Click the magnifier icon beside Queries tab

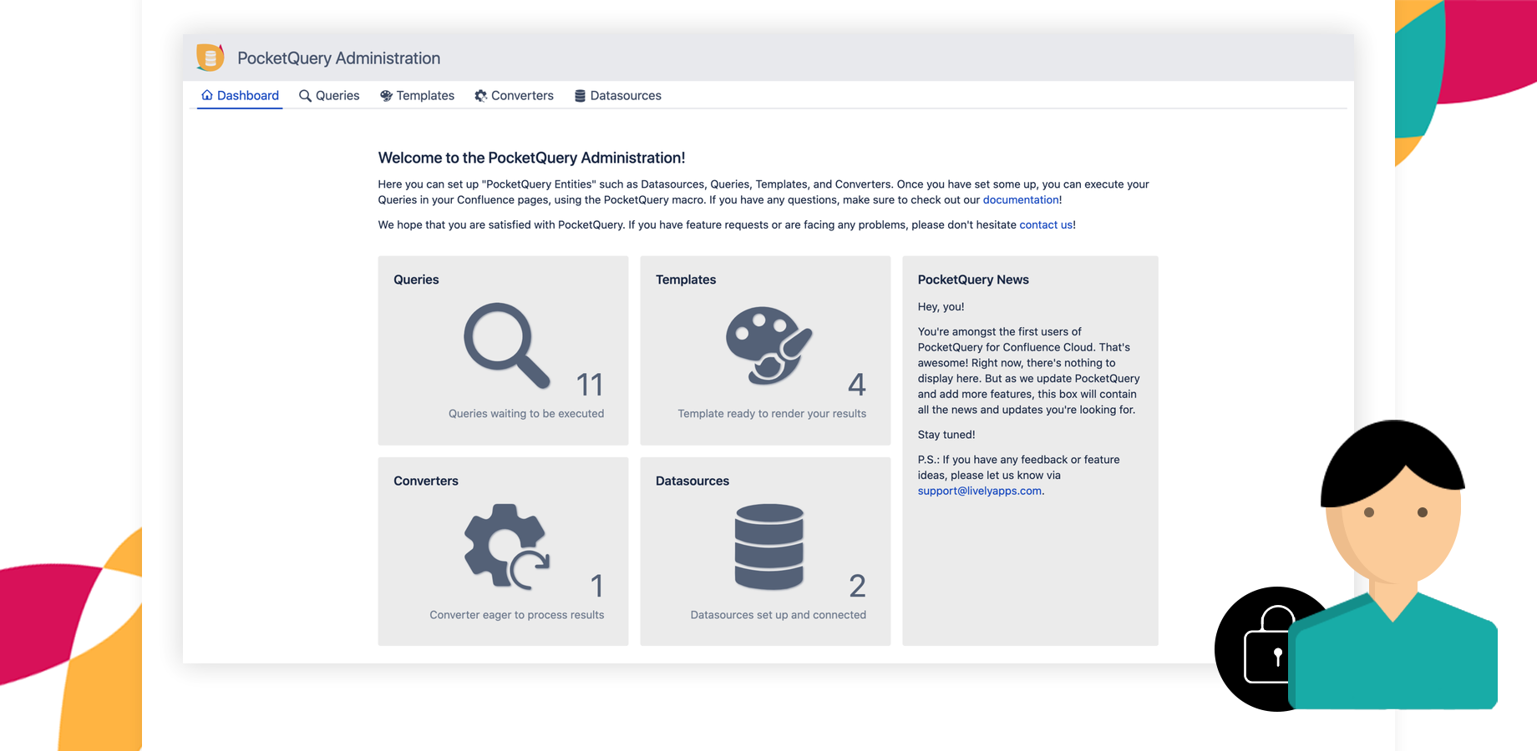pyautogui.click(x=305, y=96)
